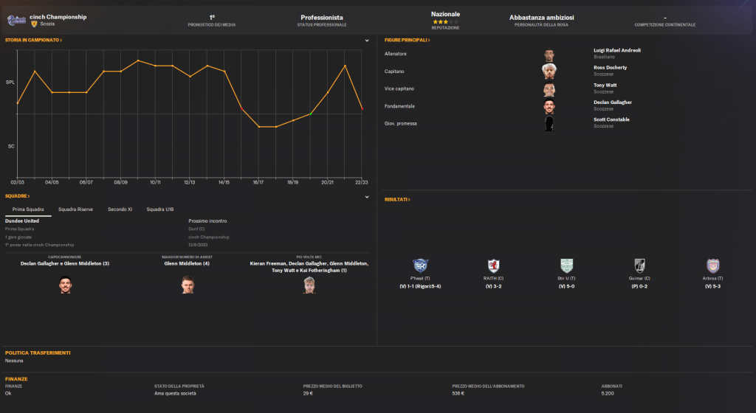Select the Stirling Uni badge in results
Viewport: 756px width, 413px height.
coord(566,265)
